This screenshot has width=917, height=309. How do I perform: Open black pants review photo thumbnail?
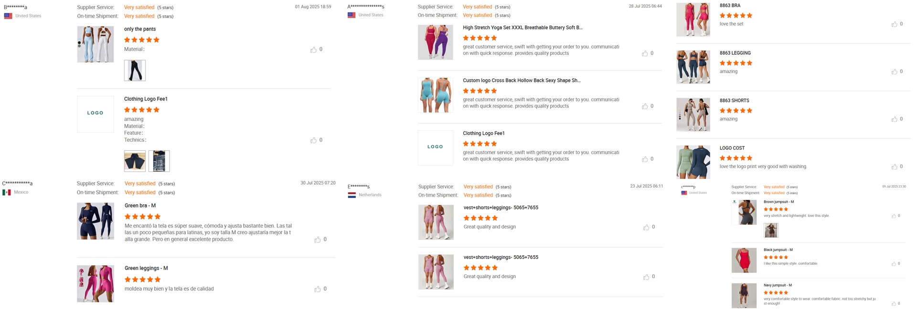coord(135,70)
